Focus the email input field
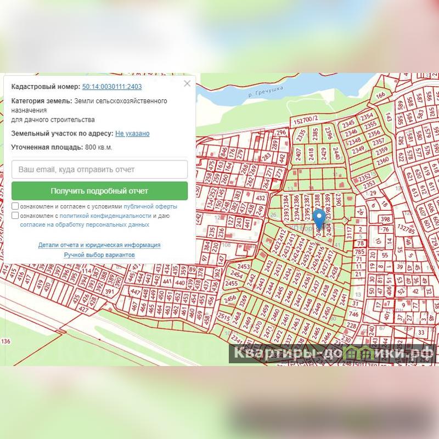 99,170
